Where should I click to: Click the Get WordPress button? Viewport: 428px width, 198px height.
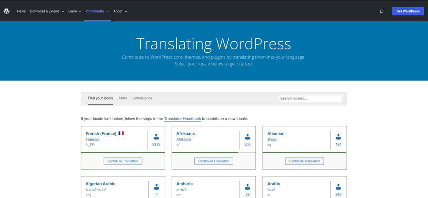(x=408, y=11)
